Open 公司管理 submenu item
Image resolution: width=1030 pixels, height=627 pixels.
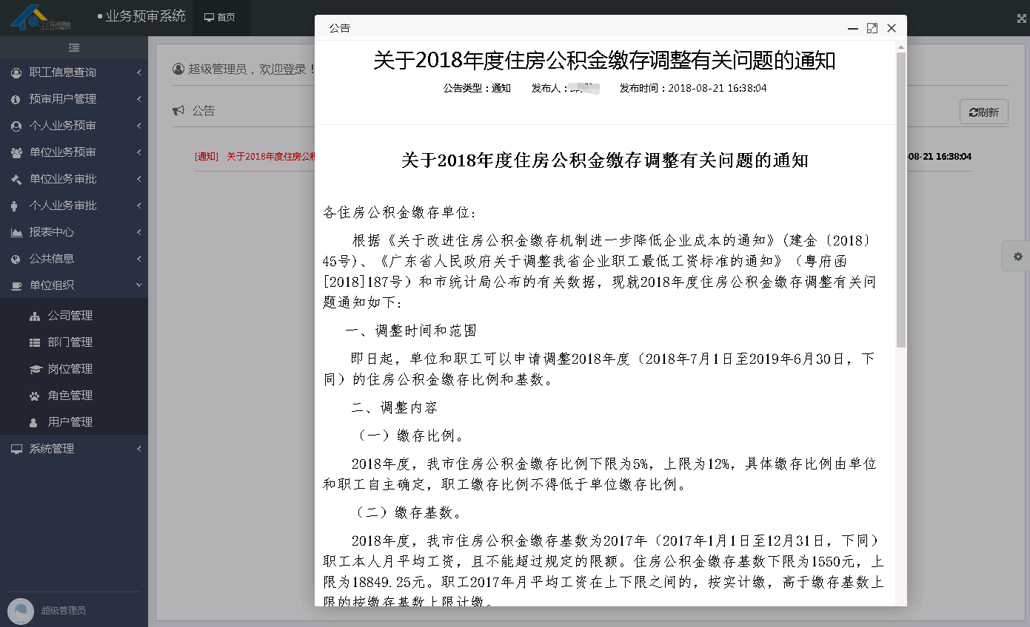70,316
